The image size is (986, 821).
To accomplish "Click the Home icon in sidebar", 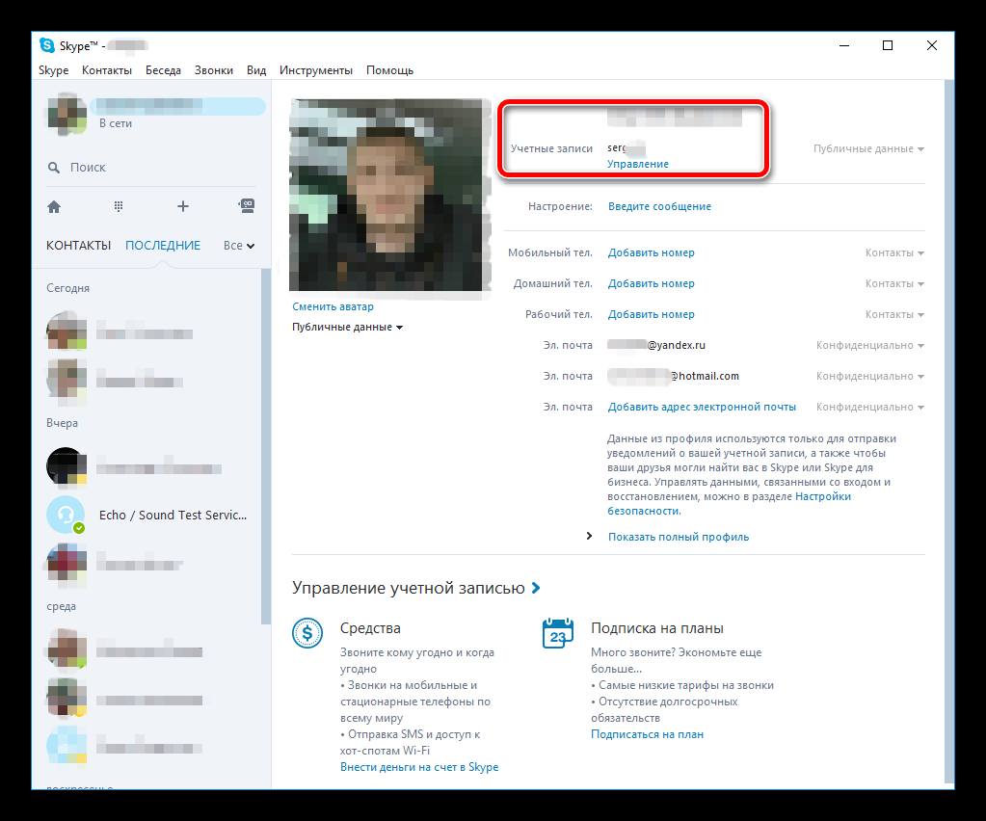I will point(54,206).
